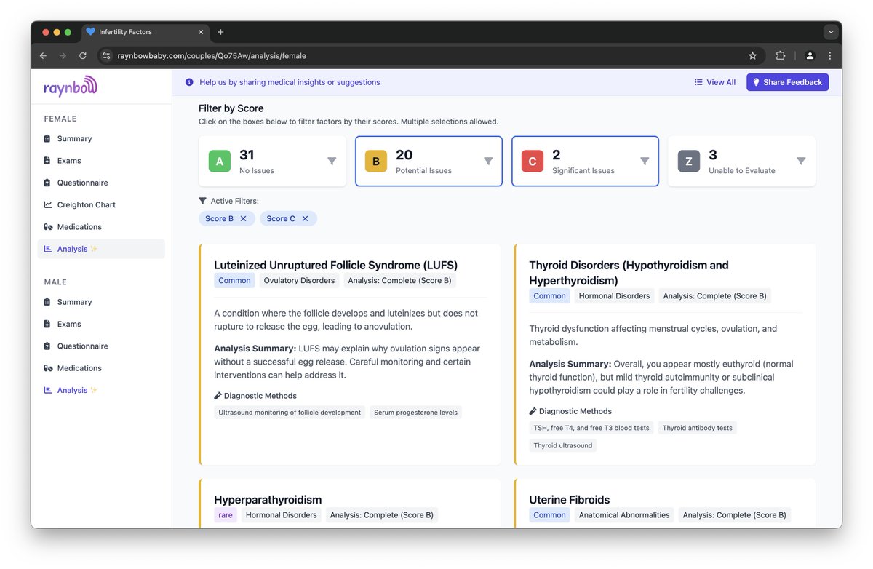Open a new tab with the plus button
873x569 pixels.
pyautogui.click(x=220, y=32)
